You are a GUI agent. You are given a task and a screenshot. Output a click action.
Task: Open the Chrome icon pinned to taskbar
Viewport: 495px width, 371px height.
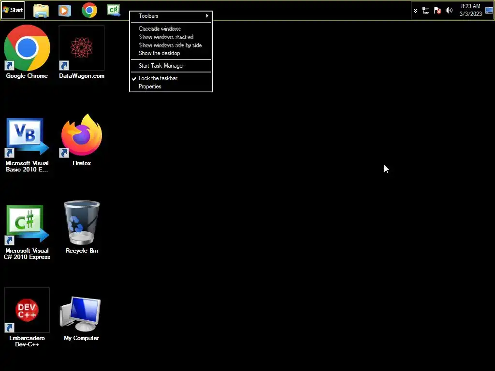tap(89, 11)
